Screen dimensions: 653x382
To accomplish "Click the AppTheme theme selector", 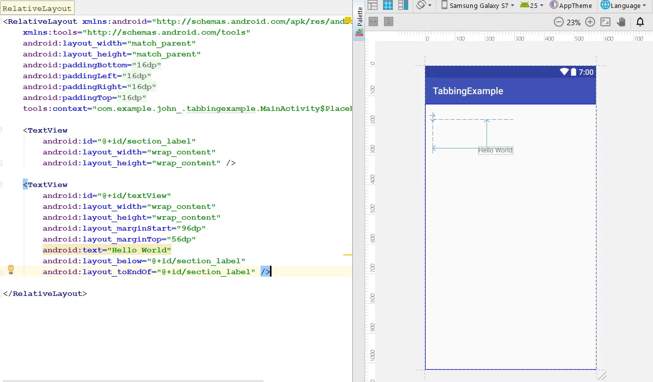I will point(571,5).
